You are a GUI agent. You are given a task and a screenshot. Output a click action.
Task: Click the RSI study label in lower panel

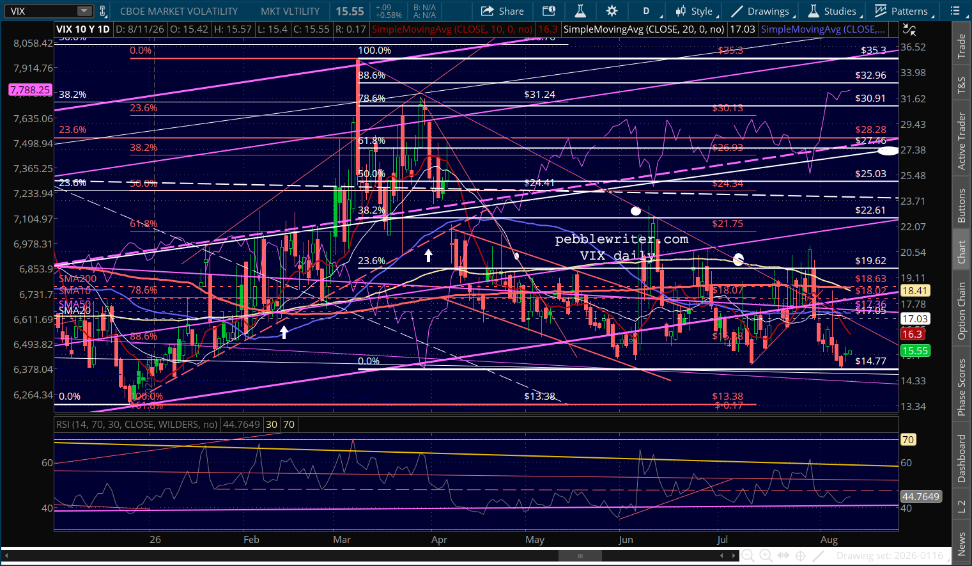pyautogui.click(x=137, y=425)
